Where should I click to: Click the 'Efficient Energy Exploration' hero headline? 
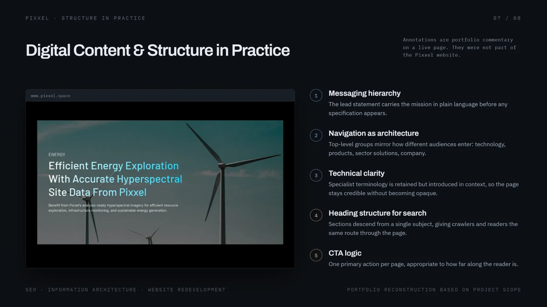[x=115, y=179]
